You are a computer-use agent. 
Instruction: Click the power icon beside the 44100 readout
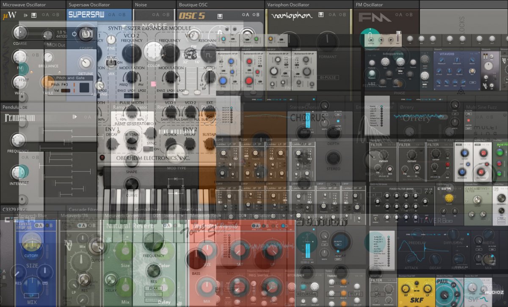[x=75, y=33]
